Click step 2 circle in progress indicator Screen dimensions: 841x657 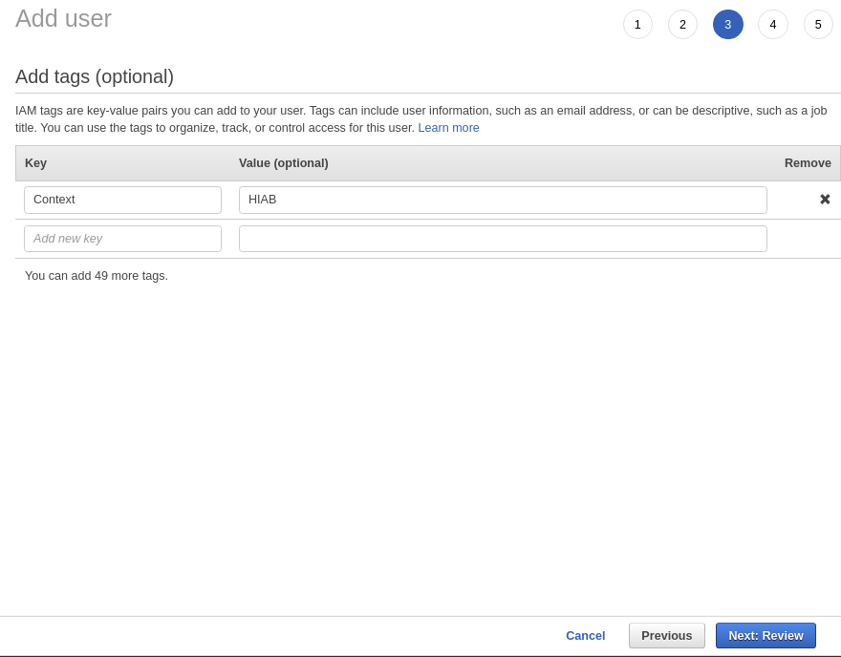pos(682,24)
